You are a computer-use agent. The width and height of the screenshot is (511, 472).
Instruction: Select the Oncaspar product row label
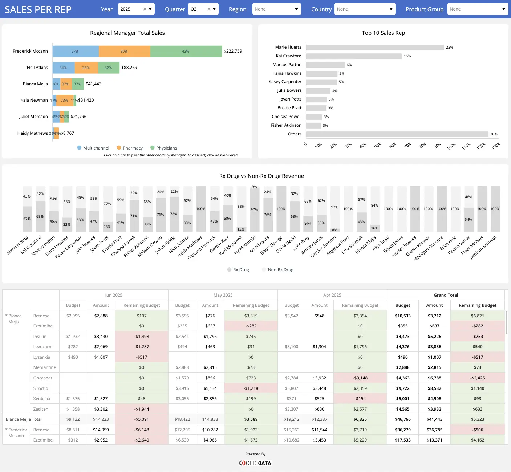tap(43, 378)
